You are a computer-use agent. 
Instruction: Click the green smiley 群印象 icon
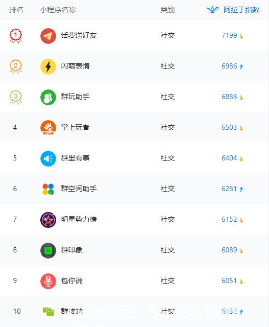(x=48, y=250)
